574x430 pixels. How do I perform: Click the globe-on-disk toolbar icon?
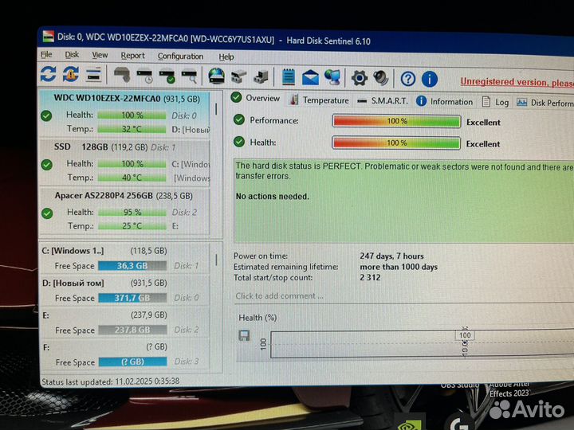click(x=216, y=76)
